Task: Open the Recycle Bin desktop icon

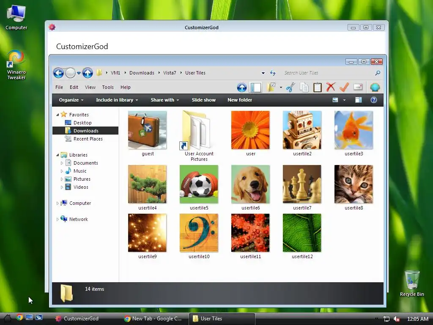Action: [x=412, y=284]
